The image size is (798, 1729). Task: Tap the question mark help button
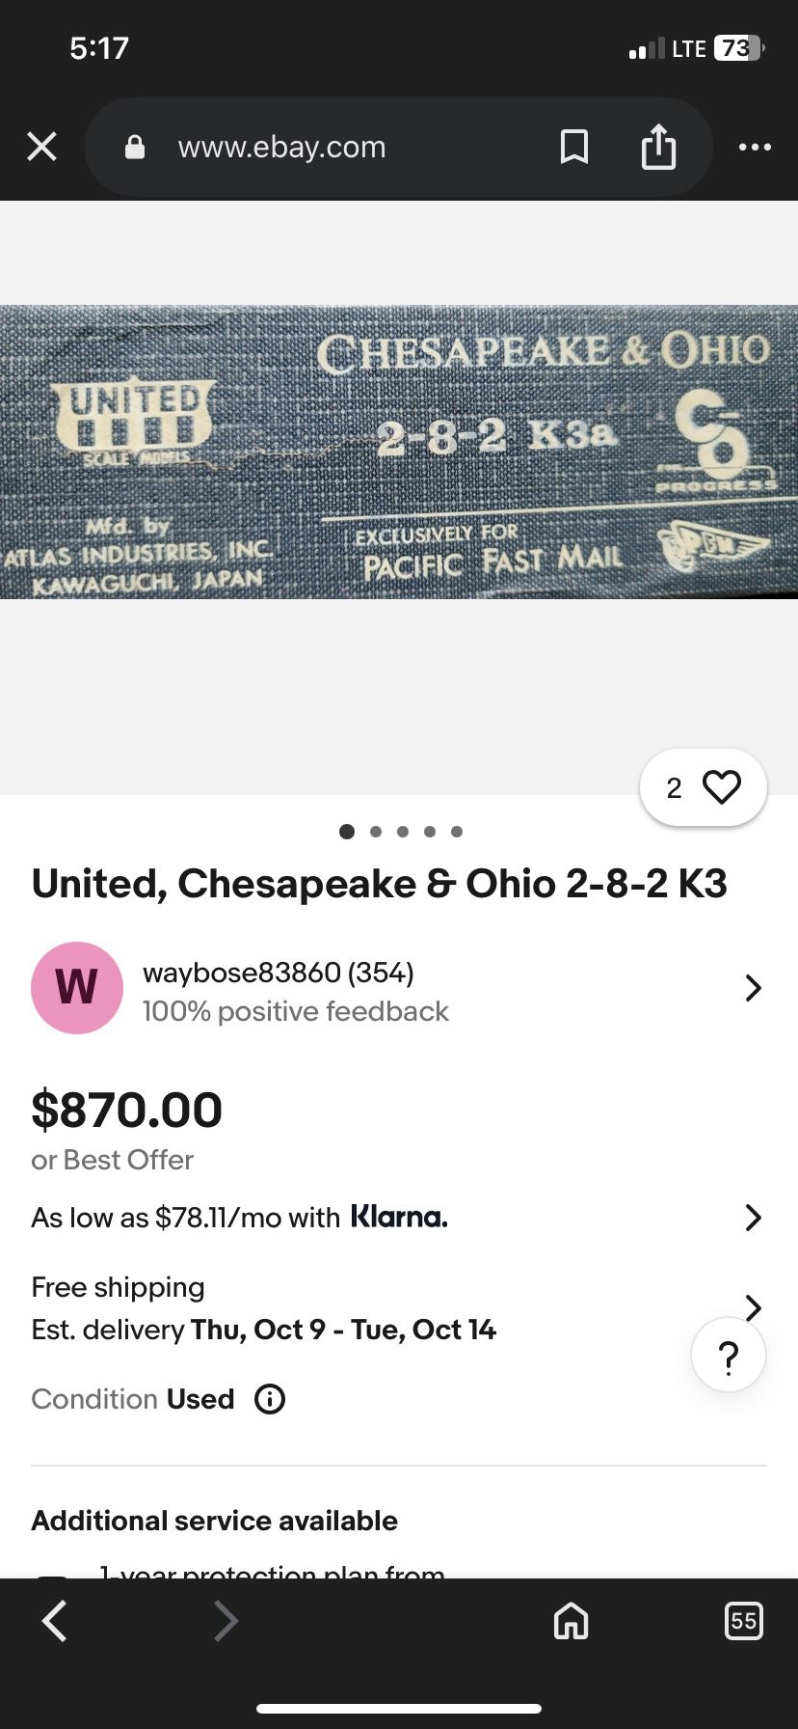[x=729, y=1356]
